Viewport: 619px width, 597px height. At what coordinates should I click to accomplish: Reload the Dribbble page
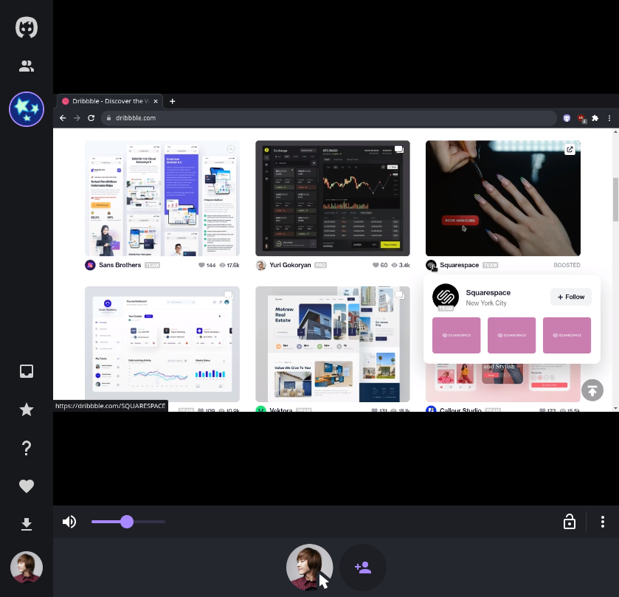tap(91, 118)
